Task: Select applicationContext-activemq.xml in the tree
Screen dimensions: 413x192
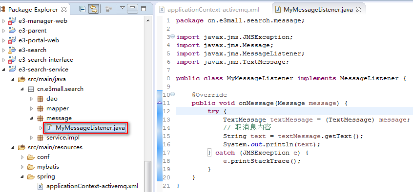Action: pos(92,186)
